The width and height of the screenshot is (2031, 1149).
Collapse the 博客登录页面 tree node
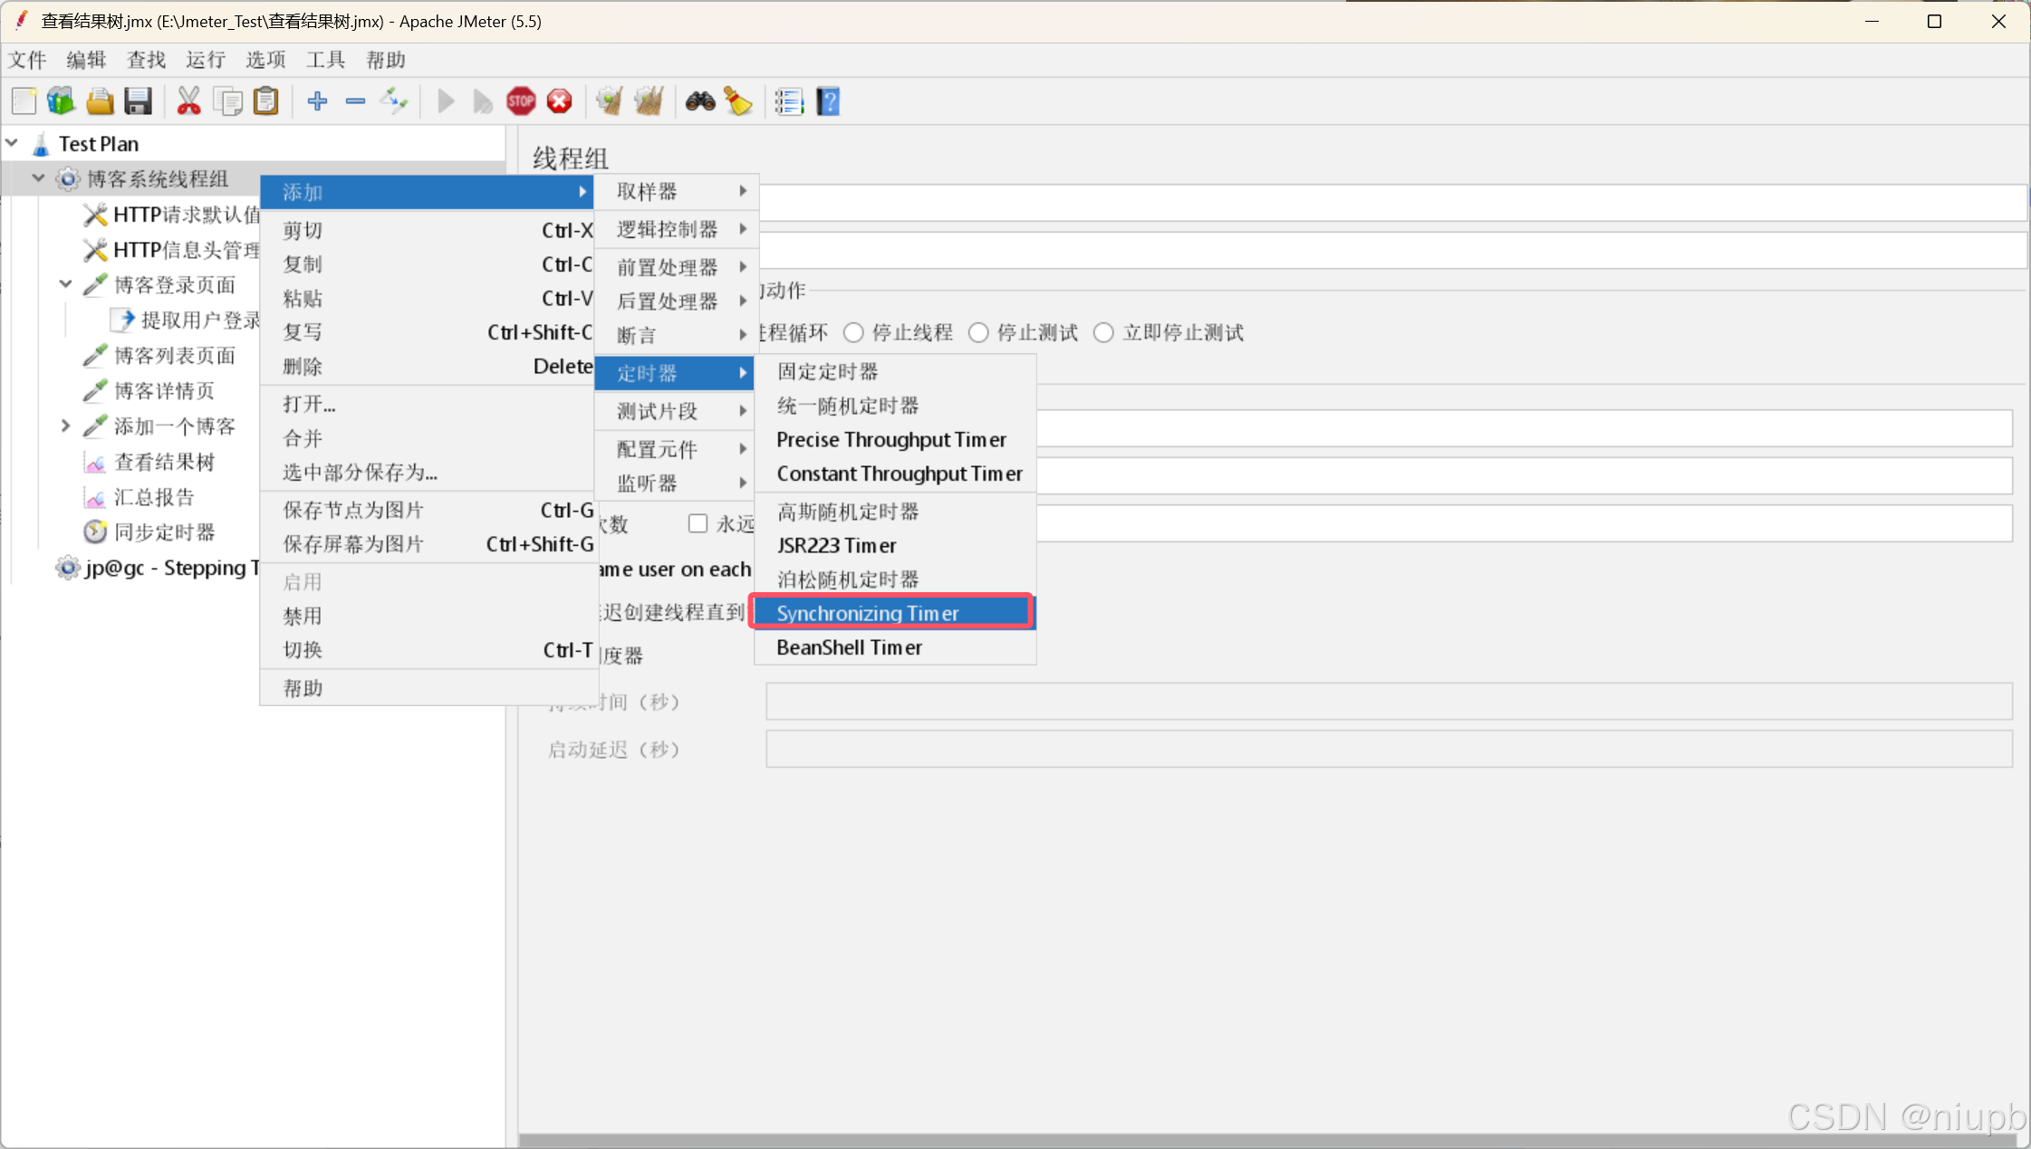[65, 284]
